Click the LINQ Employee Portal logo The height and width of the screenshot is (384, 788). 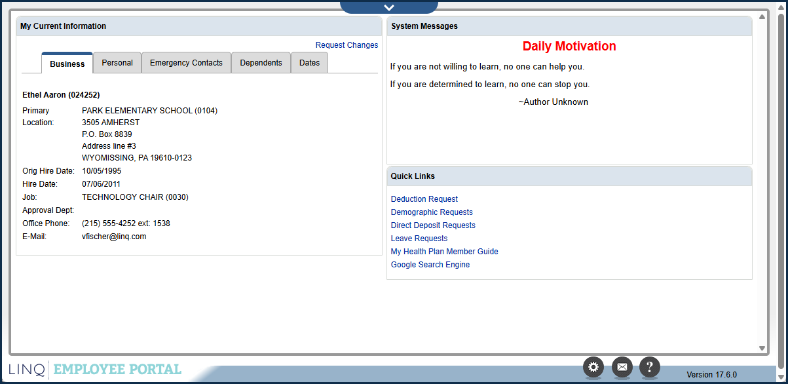click(96, 370)
